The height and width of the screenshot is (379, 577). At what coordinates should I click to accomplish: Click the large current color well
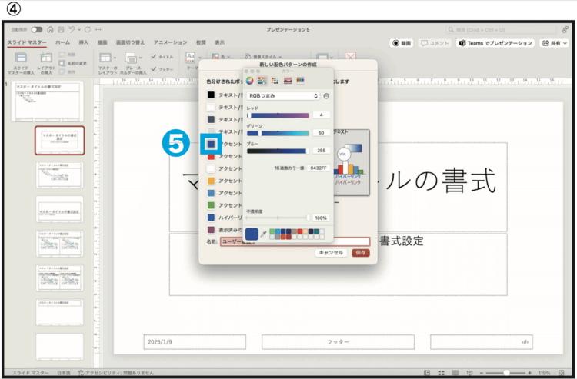click(252, 234)
